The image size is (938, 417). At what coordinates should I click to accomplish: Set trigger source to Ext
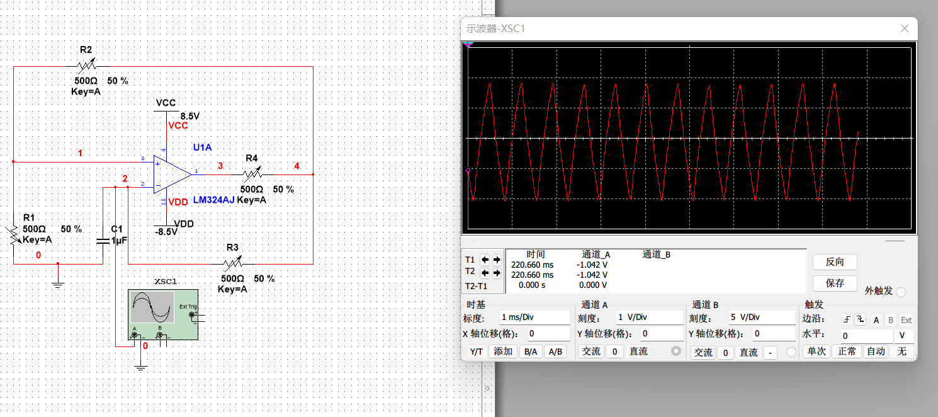point(906,319)
